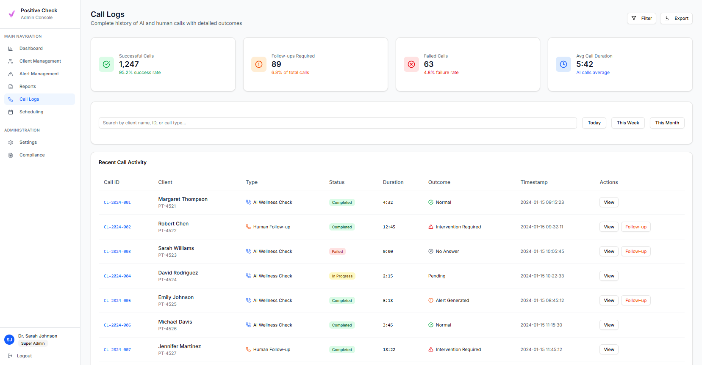
Task: Show calls from This Month
Action: [667, 123]
